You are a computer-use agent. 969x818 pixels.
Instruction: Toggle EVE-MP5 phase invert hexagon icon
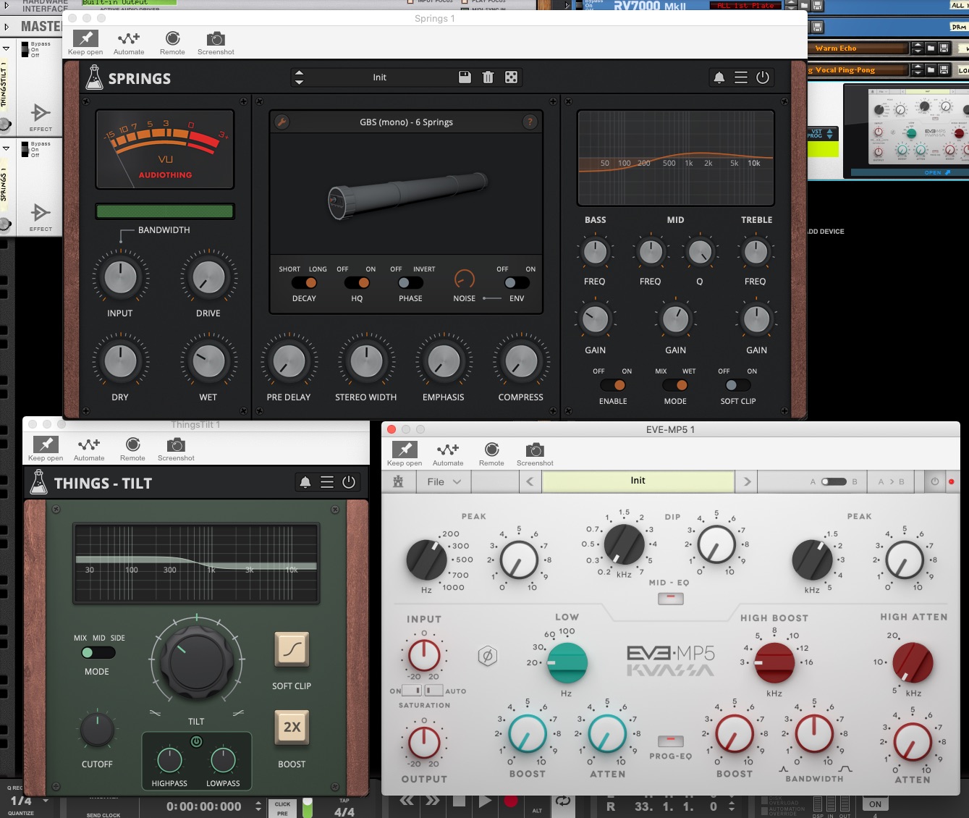[488, 657]
